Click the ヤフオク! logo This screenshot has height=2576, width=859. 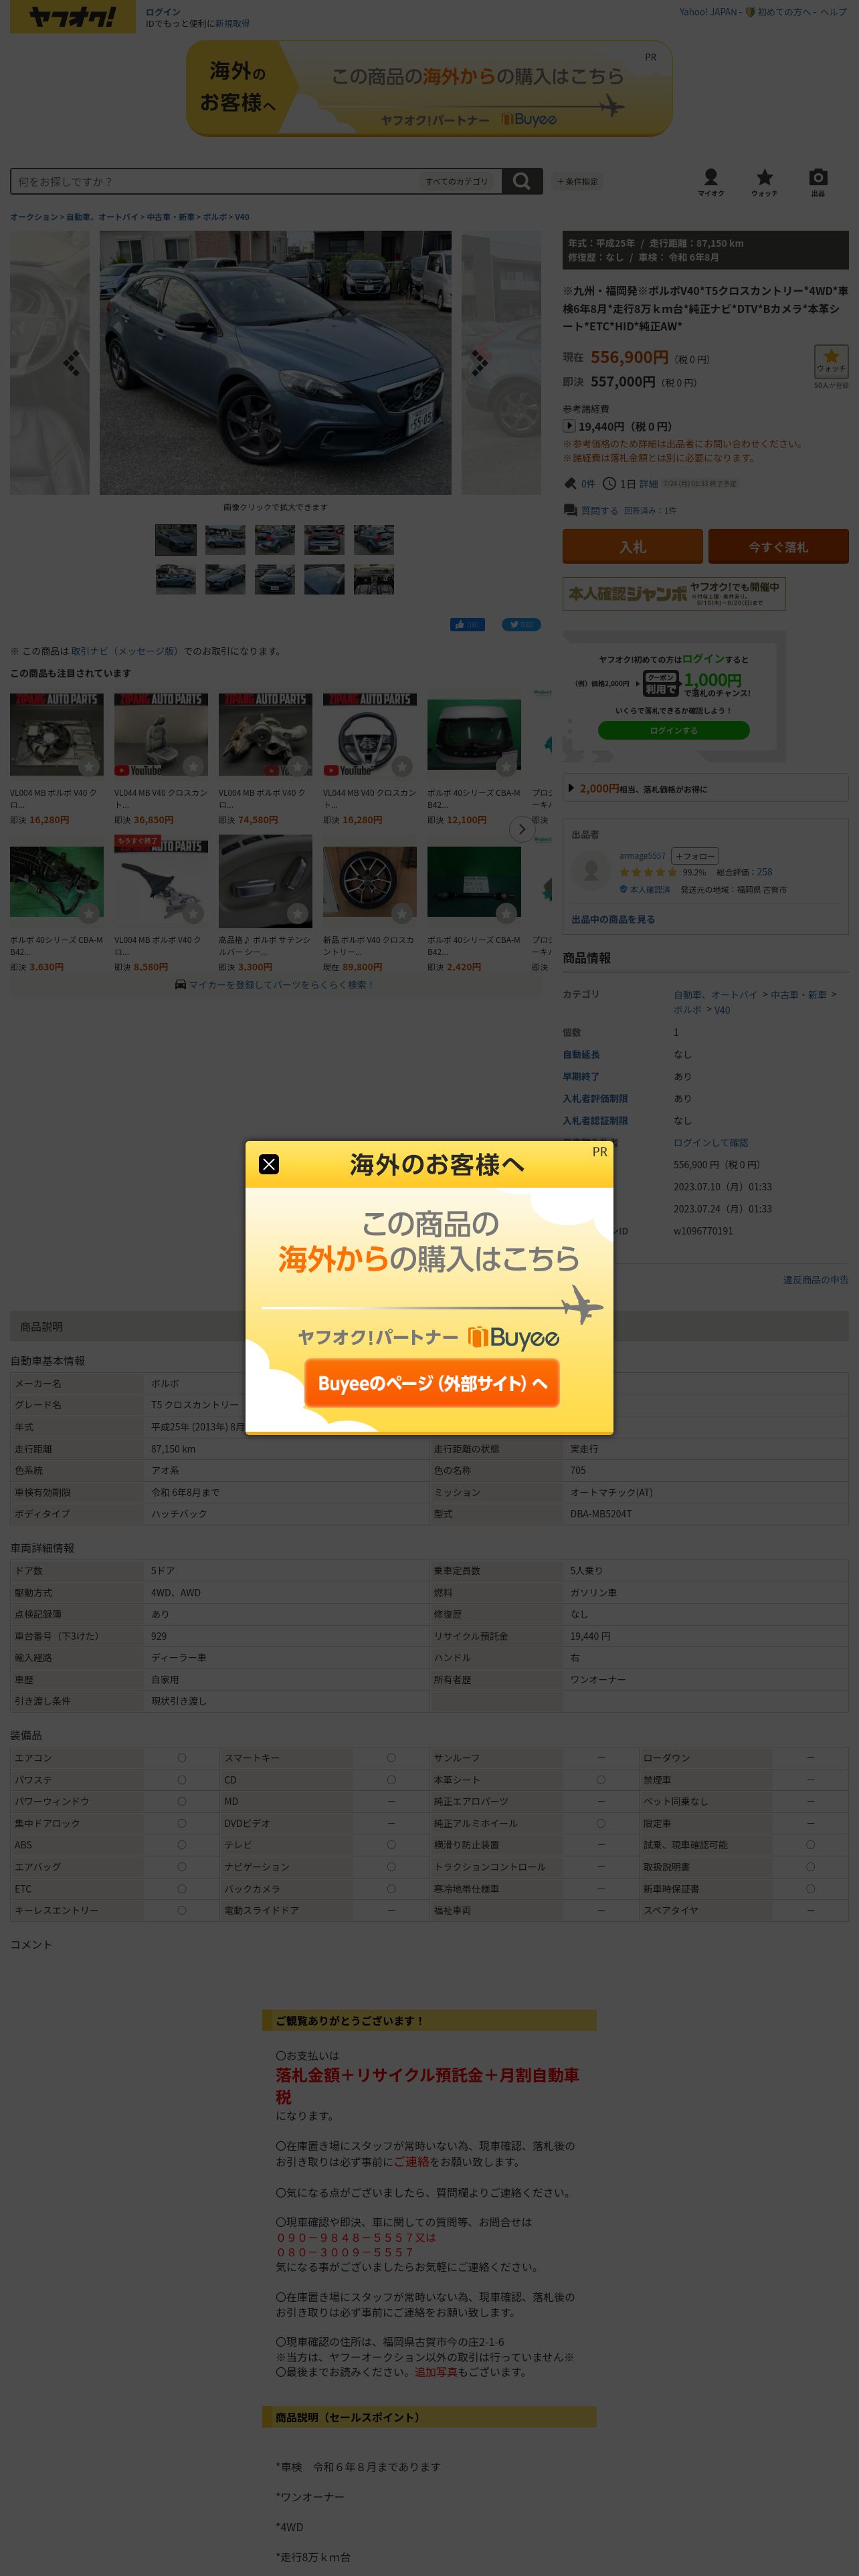[x=72, y=17]
